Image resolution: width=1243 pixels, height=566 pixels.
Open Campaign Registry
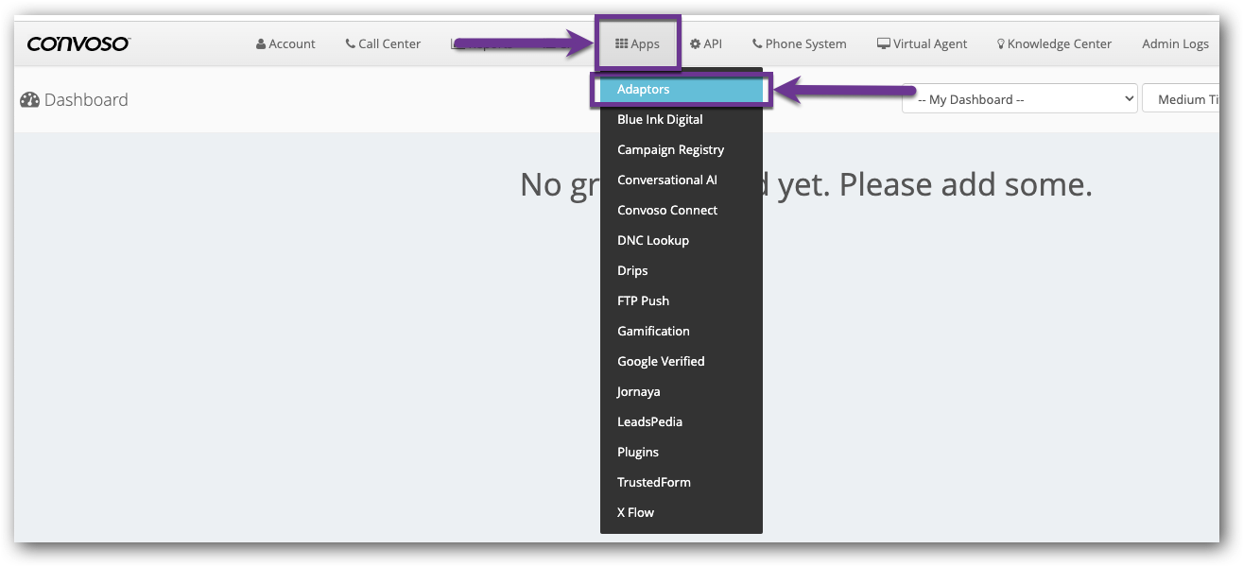coord(670,150)
